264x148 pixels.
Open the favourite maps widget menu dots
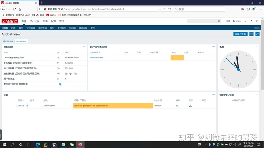[x=257, y=95]
